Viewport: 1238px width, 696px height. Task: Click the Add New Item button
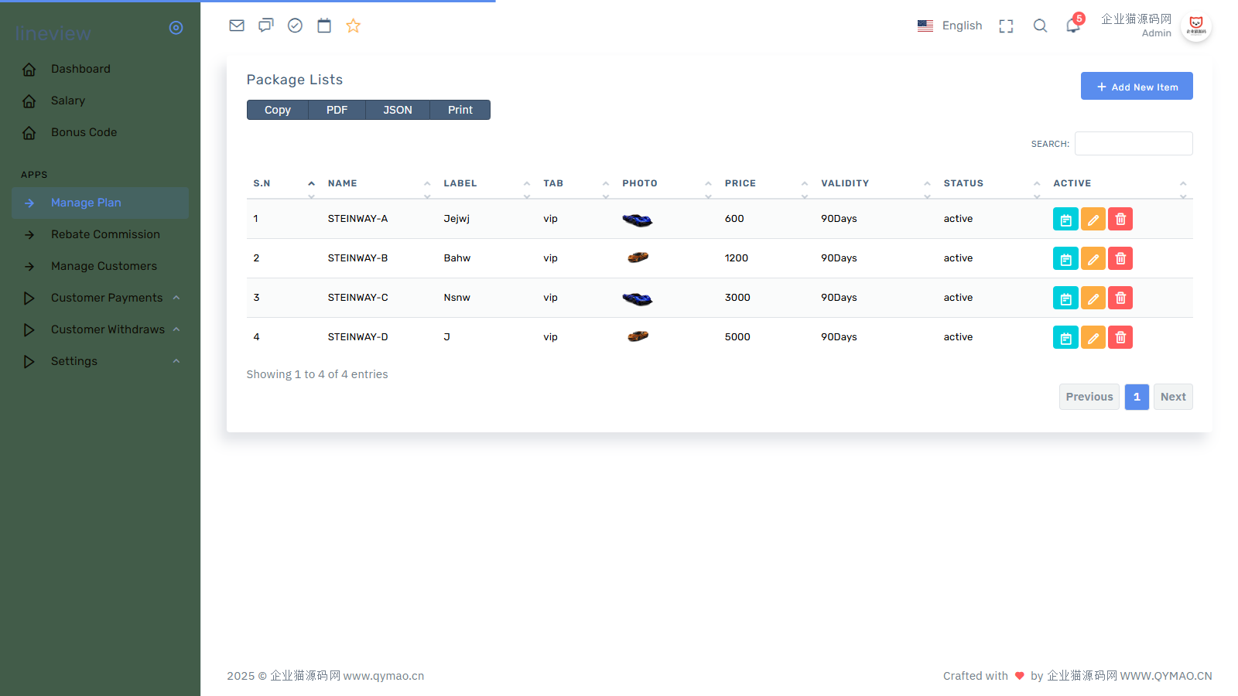click(1136, 87)
